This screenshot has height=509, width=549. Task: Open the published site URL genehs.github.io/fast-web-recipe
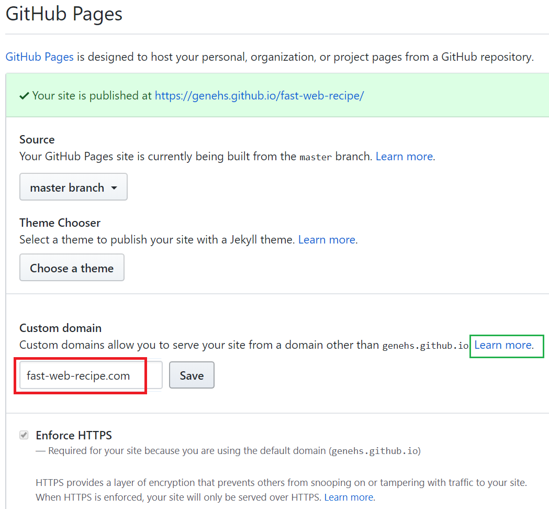pos(260,96)
